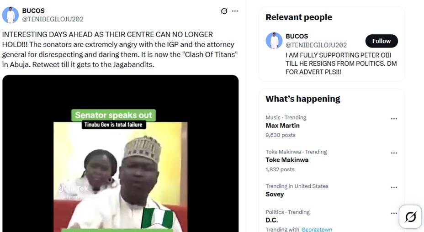424x232 pixels.
Task: Click BUCOS avatar in Relevant people
Action: [x=274, y=41]
